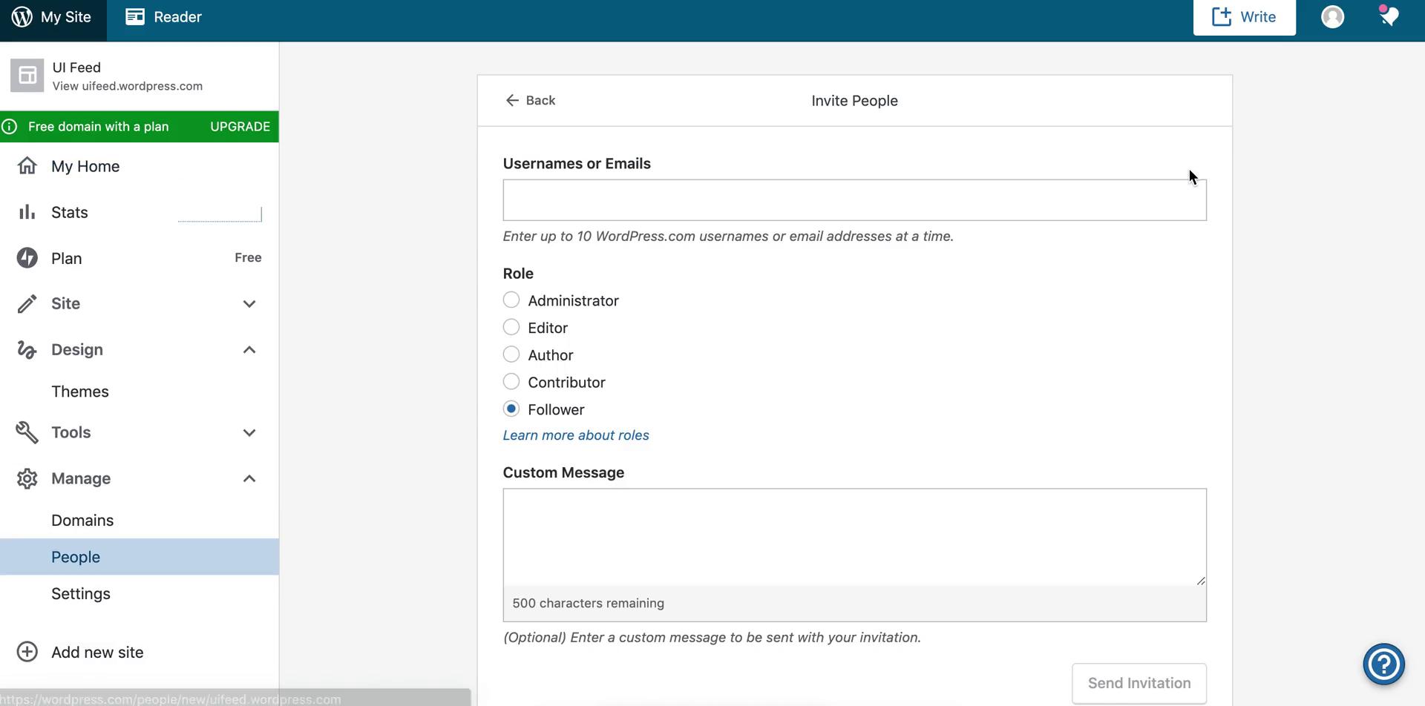Expand the Tools section
The height and width of the screenshot is (706, 1425).
(x=249, y=432)
